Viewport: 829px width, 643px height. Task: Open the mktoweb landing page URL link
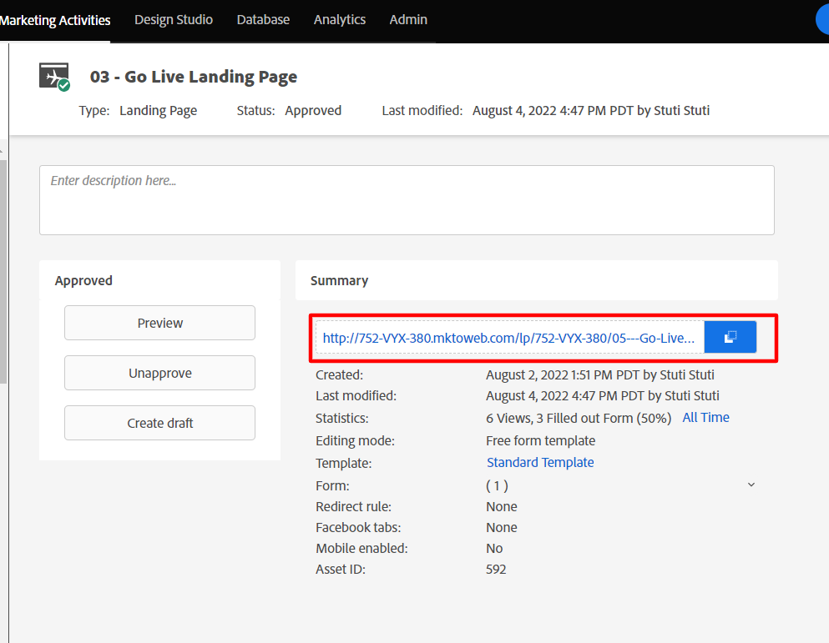click(x=508, y=338)
